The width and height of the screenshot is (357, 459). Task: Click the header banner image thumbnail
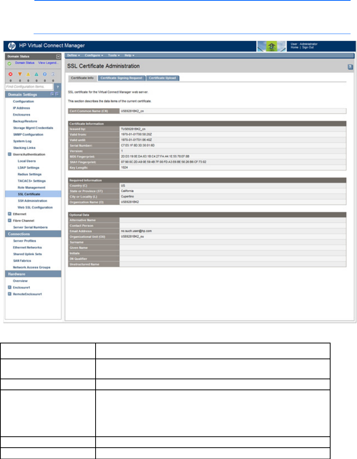[x=271, y=46]
